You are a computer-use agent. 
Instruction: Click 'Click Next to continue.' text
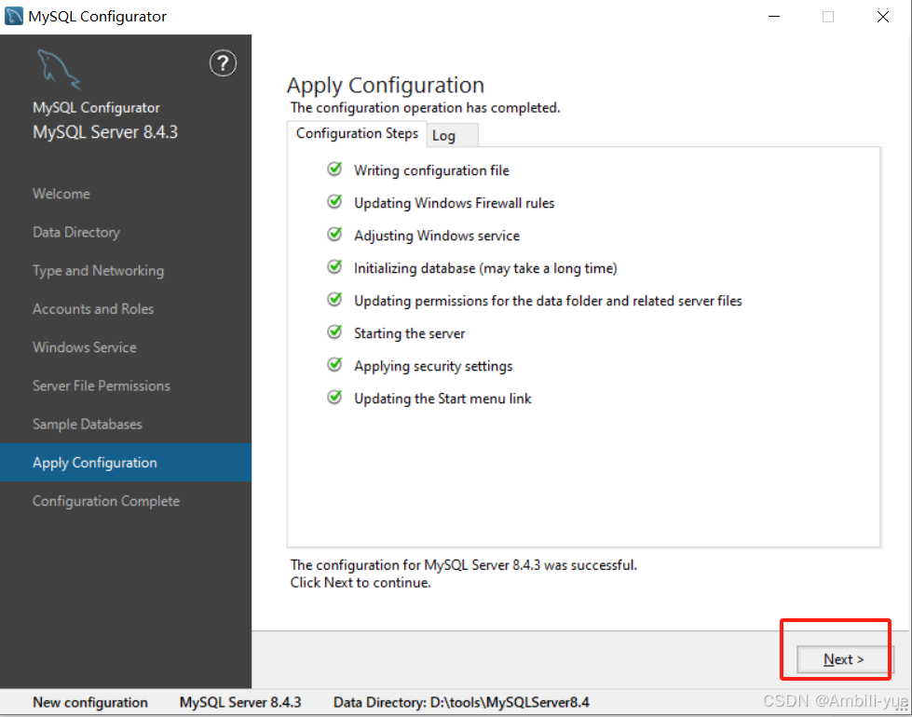click(x=361, y=582)
